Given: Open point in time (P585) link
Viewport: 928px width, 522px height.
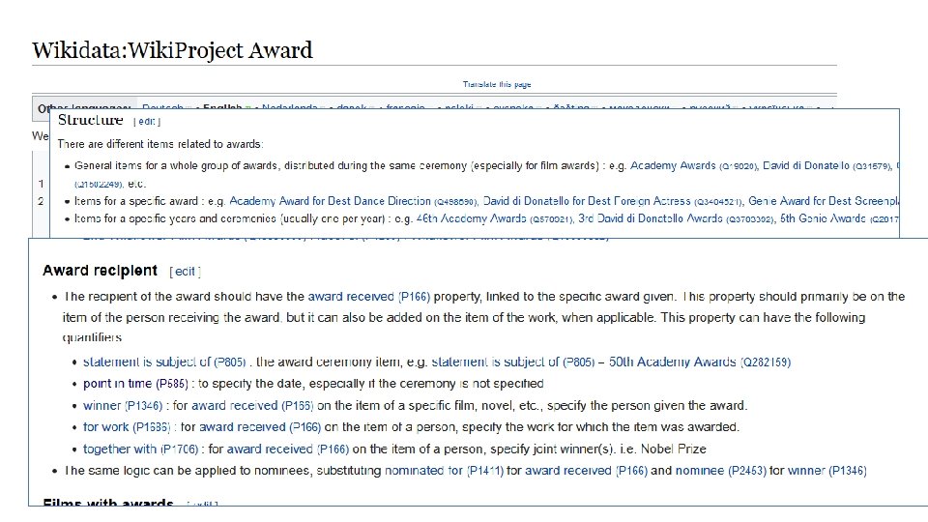Looking at the screenshot, I should pyautogui.click(x=135, y=384).
